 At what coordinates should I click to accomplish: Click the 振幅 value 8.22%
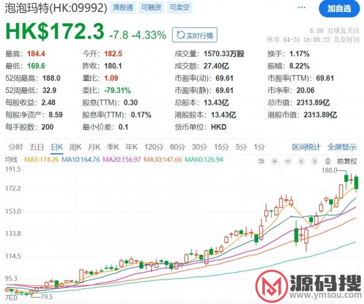tap(299, 66)
